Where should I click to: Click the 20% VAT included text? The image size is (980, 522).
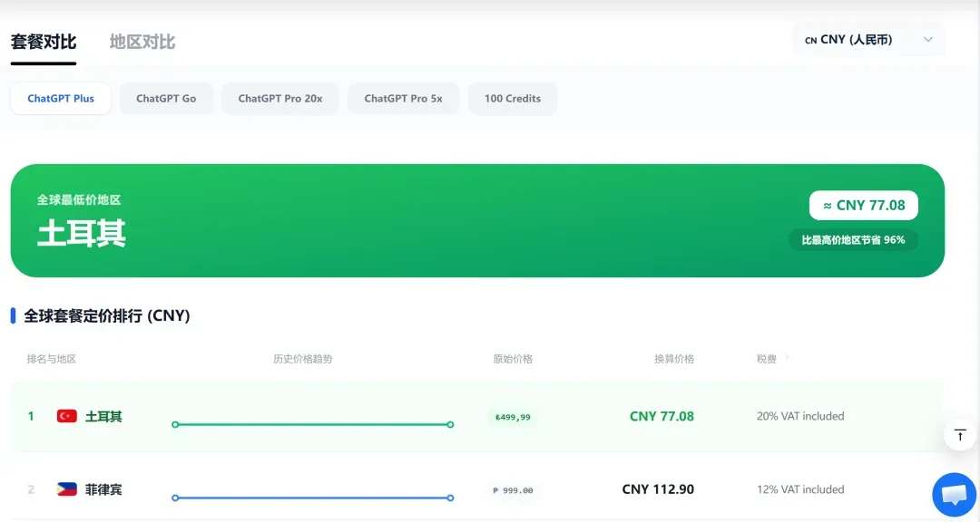(800, 417)
